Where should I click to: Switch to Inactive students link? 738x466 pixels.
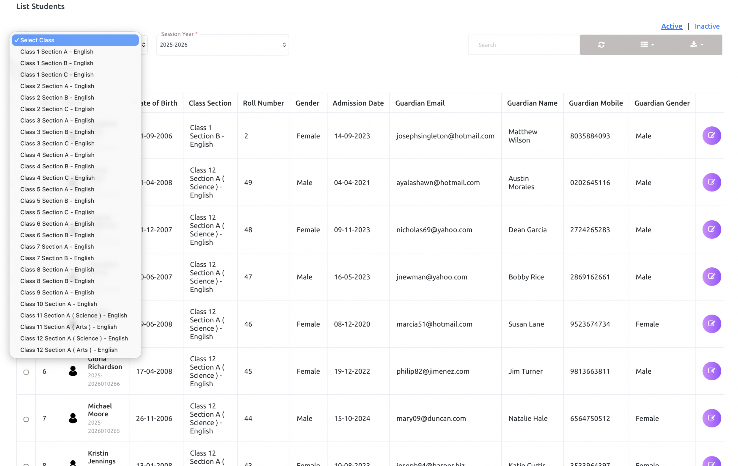click(x=707, y=26)
